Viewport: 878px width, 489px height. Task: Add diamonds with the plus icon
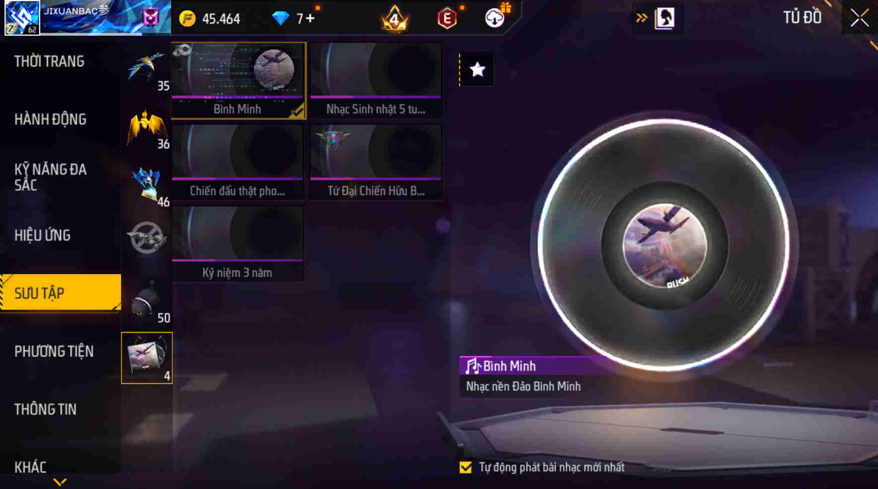(x=310, y=18)
